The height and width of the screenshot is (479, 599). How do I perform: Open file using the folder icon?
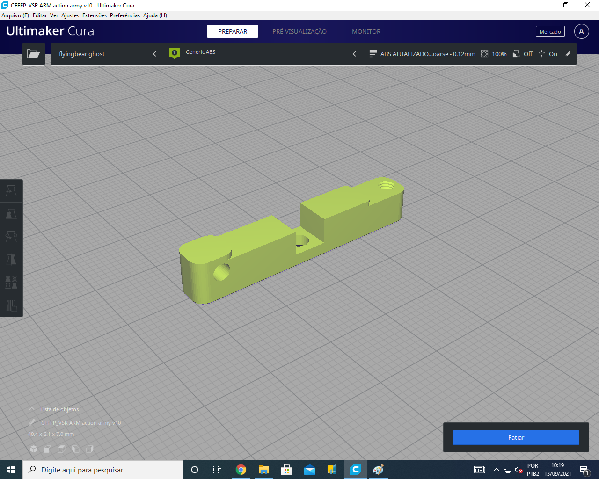[x=34, y=54]
